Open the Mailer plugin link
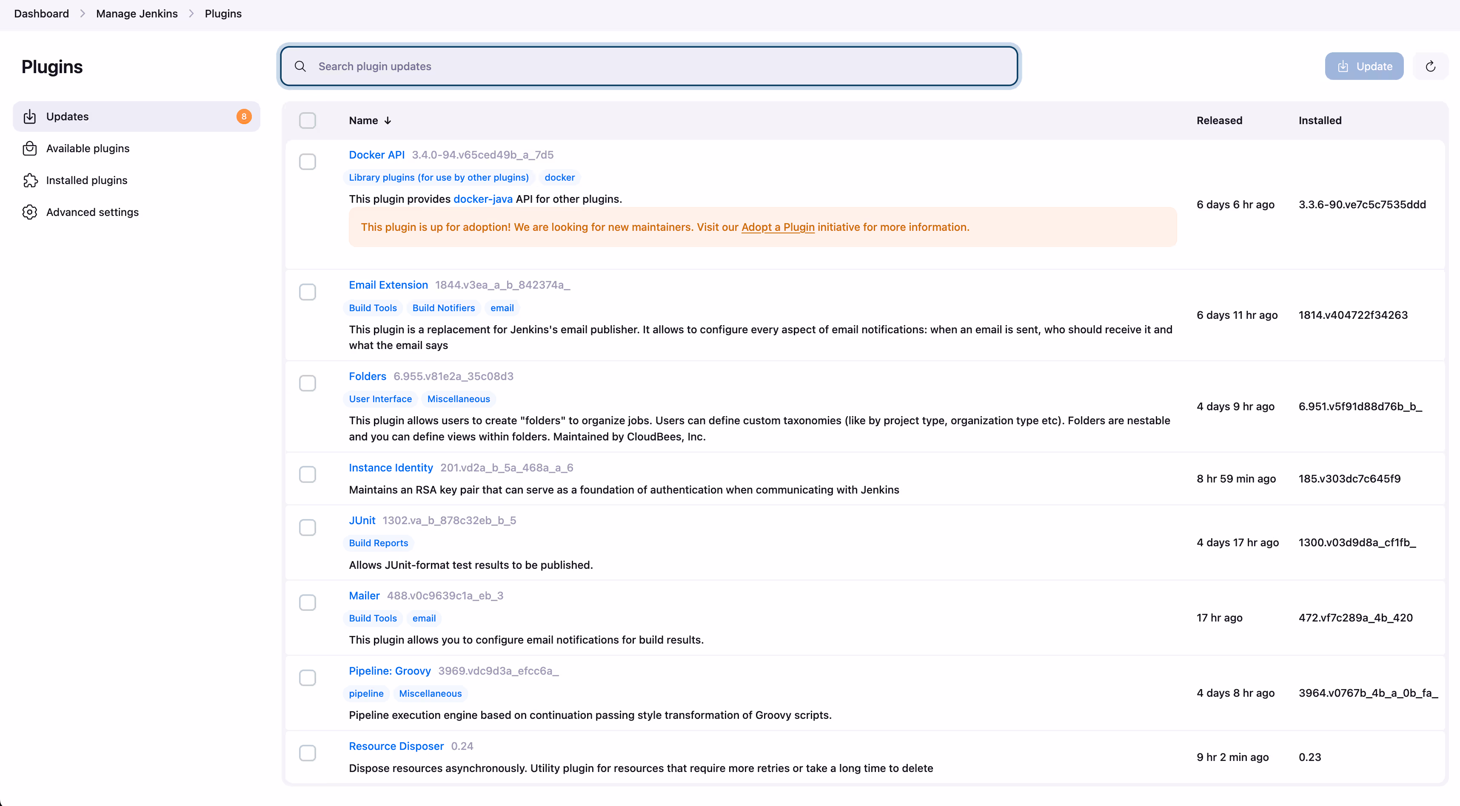Viewport: 1460px width, 806px height. [365, 596]
